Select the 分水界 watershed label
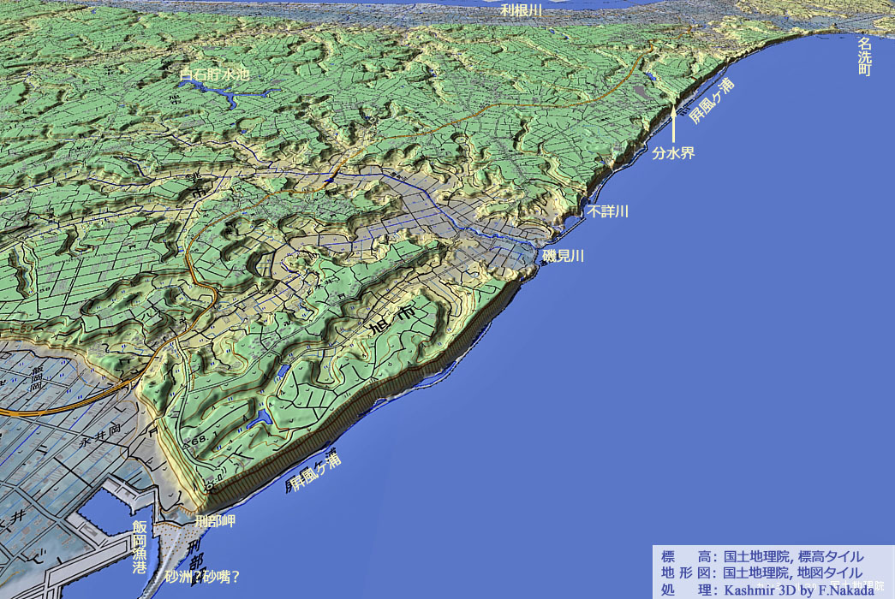The width and height of the screenshot is (895, 599). tap(673, 154)
